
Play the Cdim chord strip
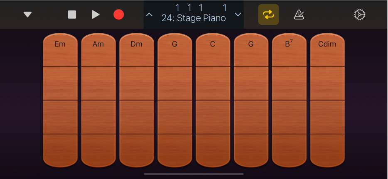tap(327, 50)
